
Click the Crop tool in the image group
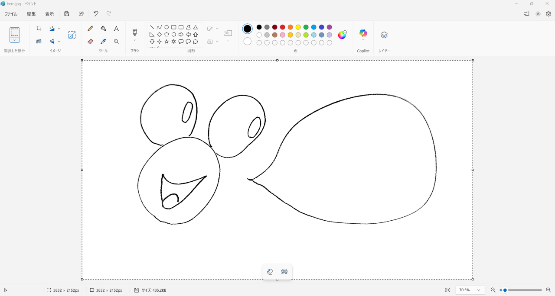(x=39, y=29)
